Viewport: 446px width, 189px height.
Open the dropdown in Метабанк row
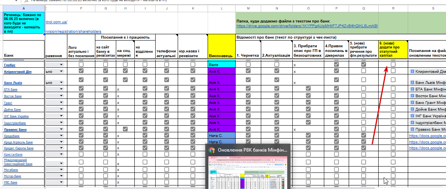(61, 170)
